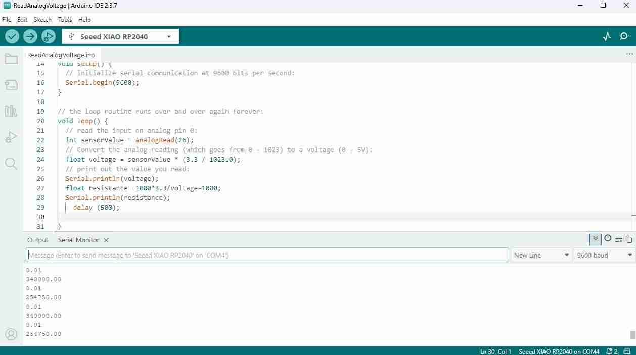636x355 pixels.
Task: Open the Search sidebar icon
Action: point(11,163)
